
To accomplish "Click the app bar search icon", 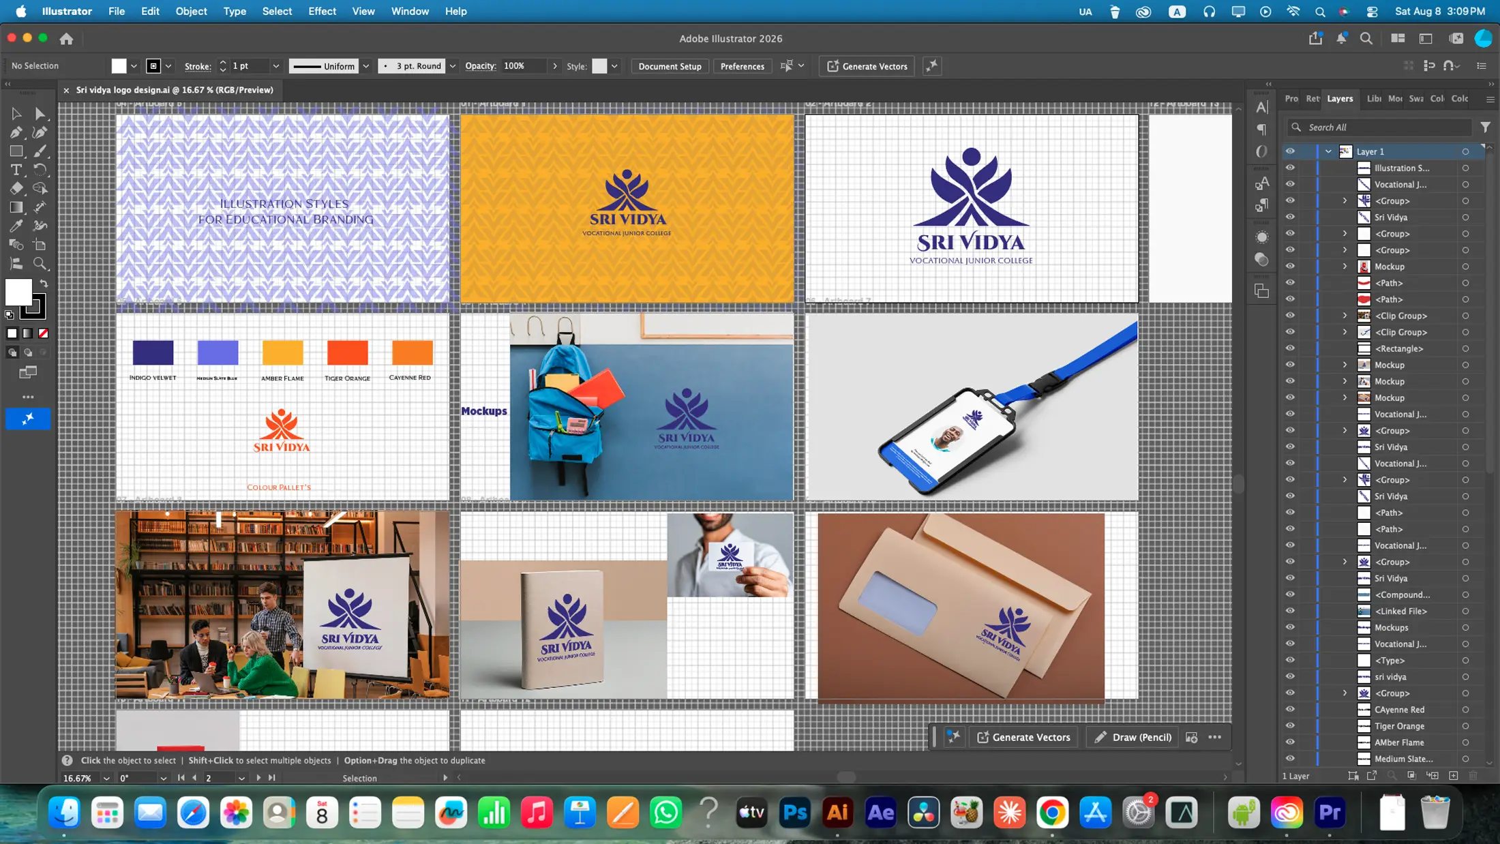I will (x=1366, y=38).
